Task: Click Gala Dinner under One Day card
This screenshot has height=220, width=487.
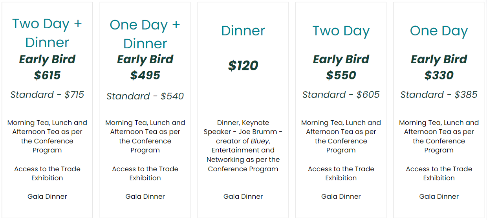Action: click(439, 196)
